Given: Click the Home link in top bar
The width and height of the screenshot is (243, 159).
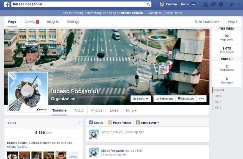Looking at the screenshot, I should pyautogui.click(x=185, y=4).
